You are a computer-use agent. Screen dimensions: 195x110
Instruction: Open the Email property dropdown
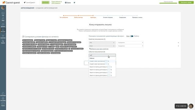102,46
